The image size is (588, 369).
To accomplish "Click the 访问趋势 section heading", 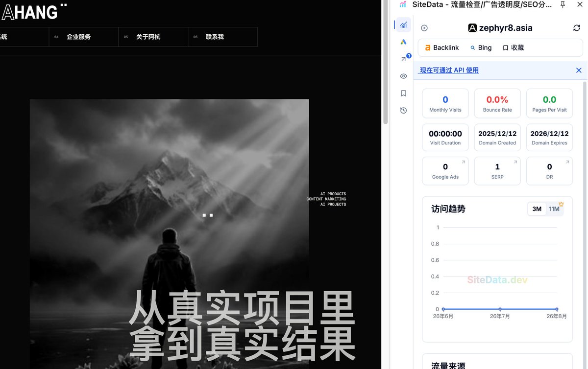I will coord(448,209).
